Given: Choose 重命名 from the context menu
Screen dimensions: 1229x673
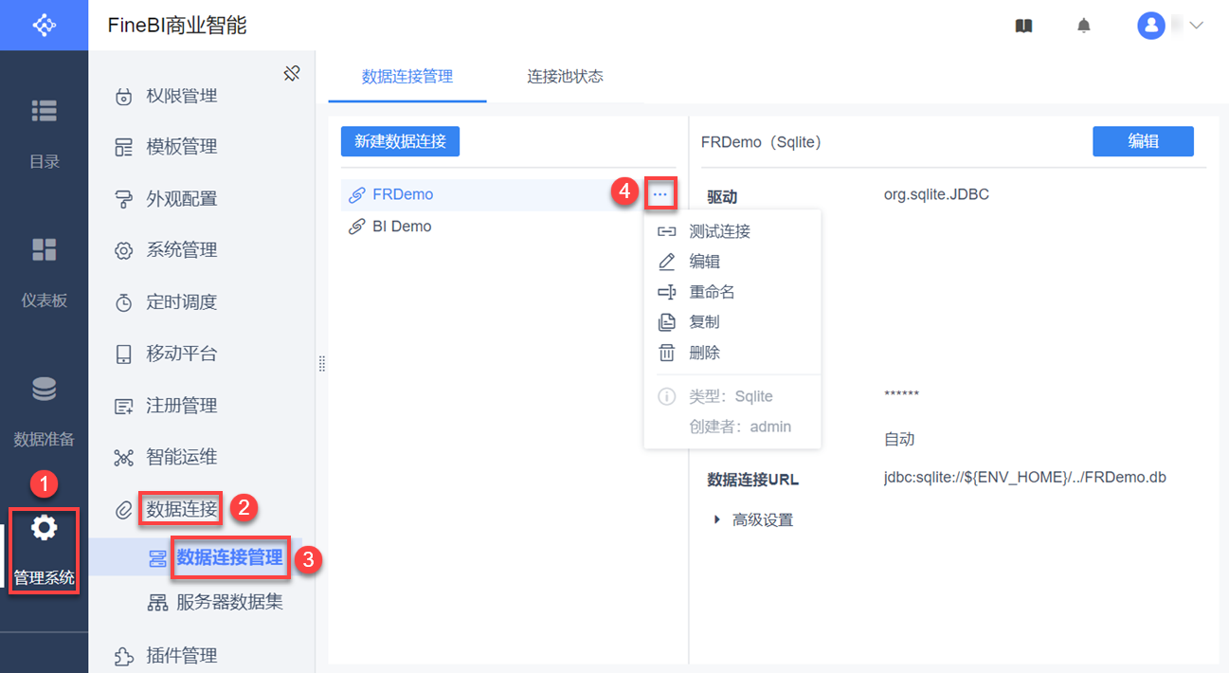Looking at the screenshot, I should 732,292.
